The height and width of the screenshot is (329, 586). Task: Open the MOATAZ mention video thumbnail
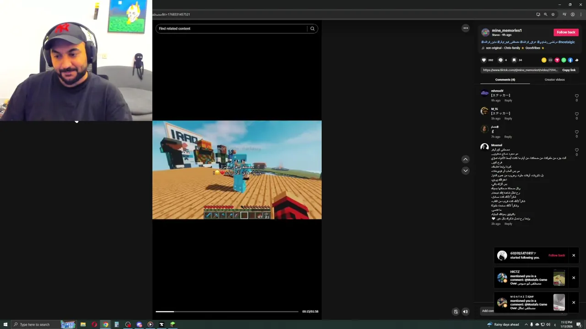[559, 302]
